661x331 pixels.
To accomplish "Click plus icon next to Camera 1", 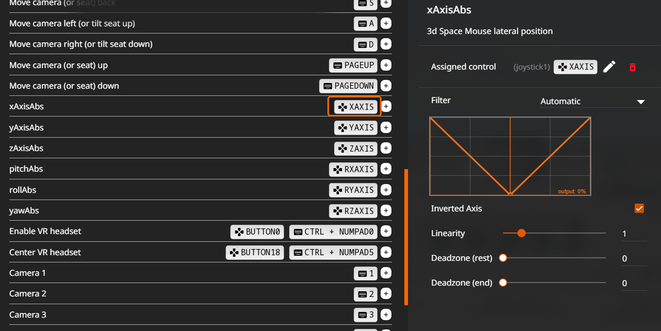I will 386,273.
